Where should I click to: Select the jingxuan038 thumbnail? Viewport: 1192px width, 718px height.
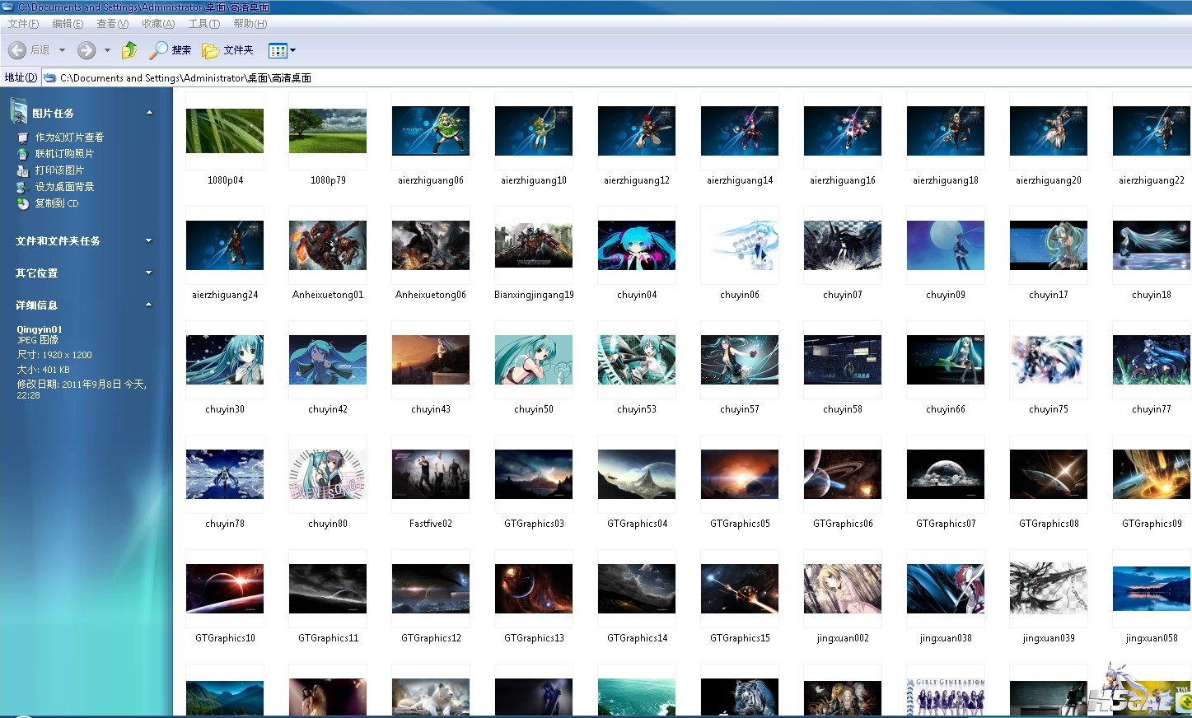coord(946,589)
